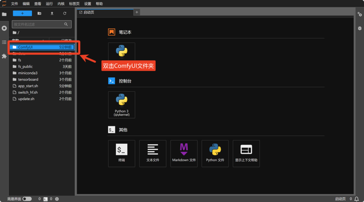Open the 文件 menu
This screenshot has height=202, width=364.
click(14, 4)
